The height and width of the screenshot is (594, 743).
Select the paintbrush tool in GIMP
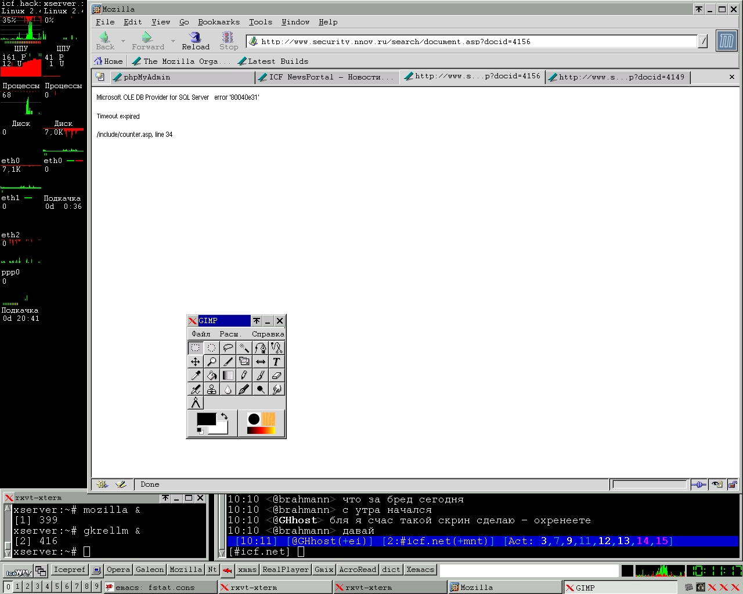click(261, 375)
